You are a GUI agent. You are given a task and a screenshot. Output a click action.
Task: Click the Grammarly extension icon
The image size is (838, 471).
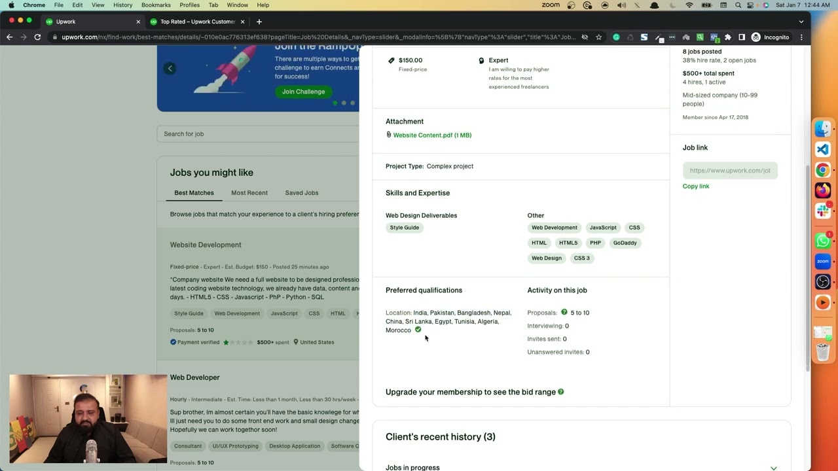[616, 37]
